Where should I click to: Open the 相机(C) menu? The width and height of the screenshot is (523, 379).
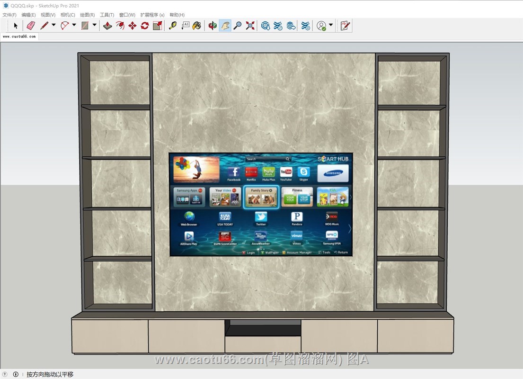pyautogui.click(x=68, y=15)
